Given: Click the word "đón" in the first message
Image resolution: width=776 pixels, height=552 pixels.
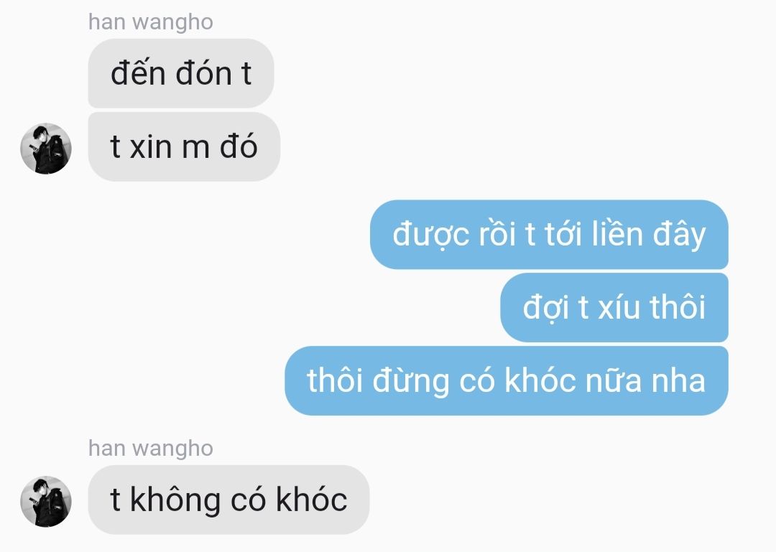Looking at the screenshot, I should [203, 73].
